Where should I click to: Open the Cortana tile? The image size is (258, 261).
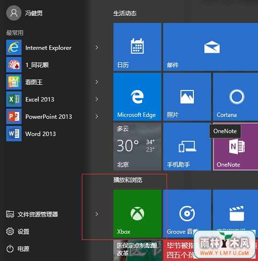236,97
